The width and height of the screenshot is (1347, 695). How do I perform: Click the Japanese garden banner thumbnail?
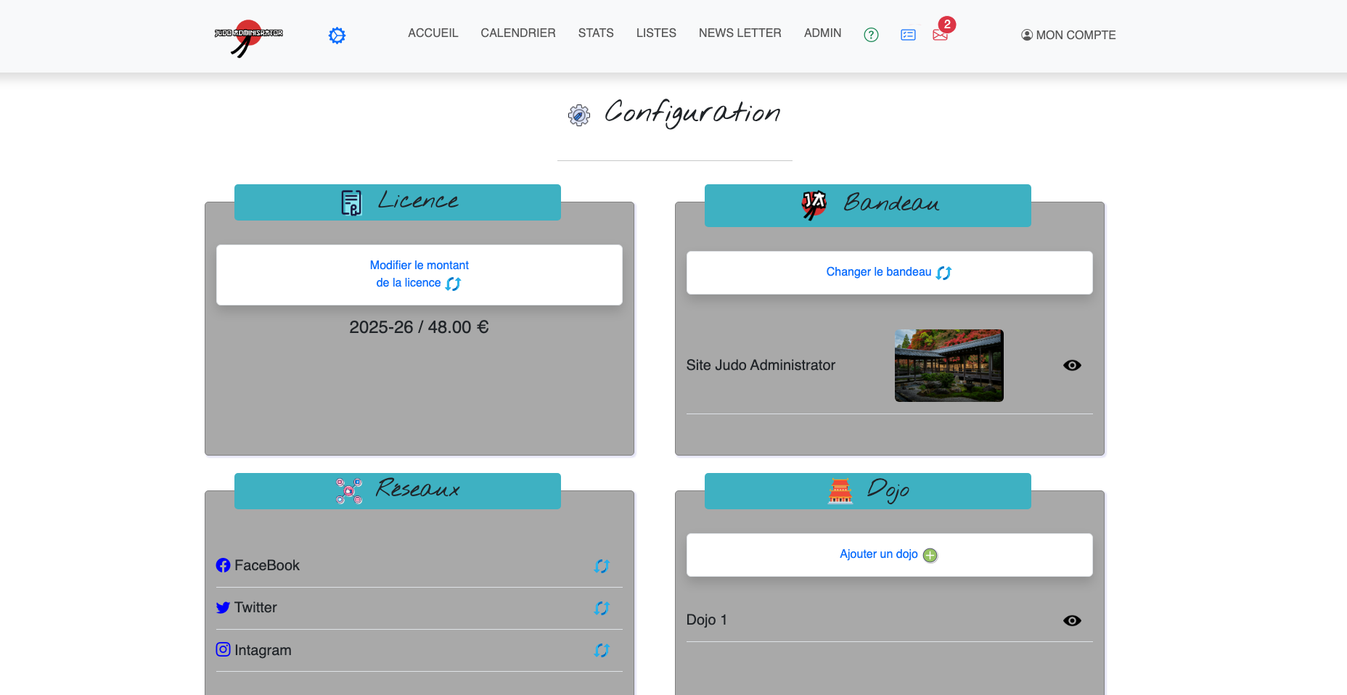coord(949,366)
